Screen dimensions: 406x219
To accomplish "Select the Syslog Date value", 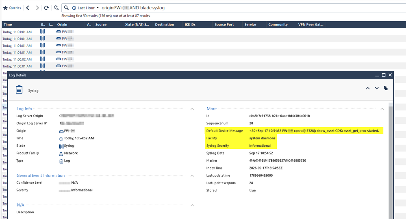I will (x=261, y=153).
